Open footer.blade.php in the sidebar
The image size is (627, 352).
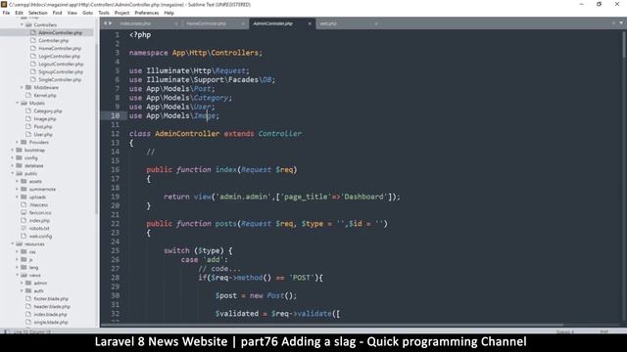[51, 299]
